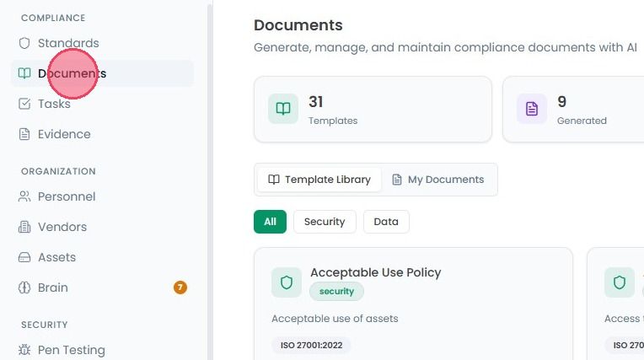644x360 pixels.
Task: Click the Documents book icon in sidebar
Action: (x=24, y=73)
